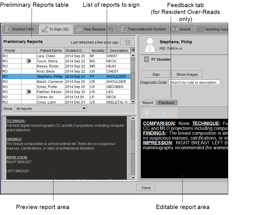This screenshot has width=257, height=215.
Task: Open the Show reports filter dropdown
Action: (51, 108)
